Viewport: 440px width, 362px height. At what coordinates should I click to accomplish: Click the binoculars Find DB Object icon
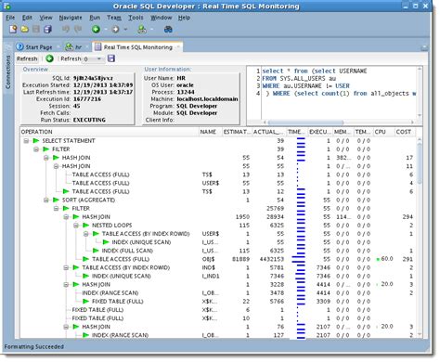168,30
